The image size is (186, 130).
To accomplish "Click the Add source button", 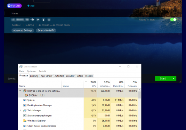I will pyautogui.click(x=31, y=6).
